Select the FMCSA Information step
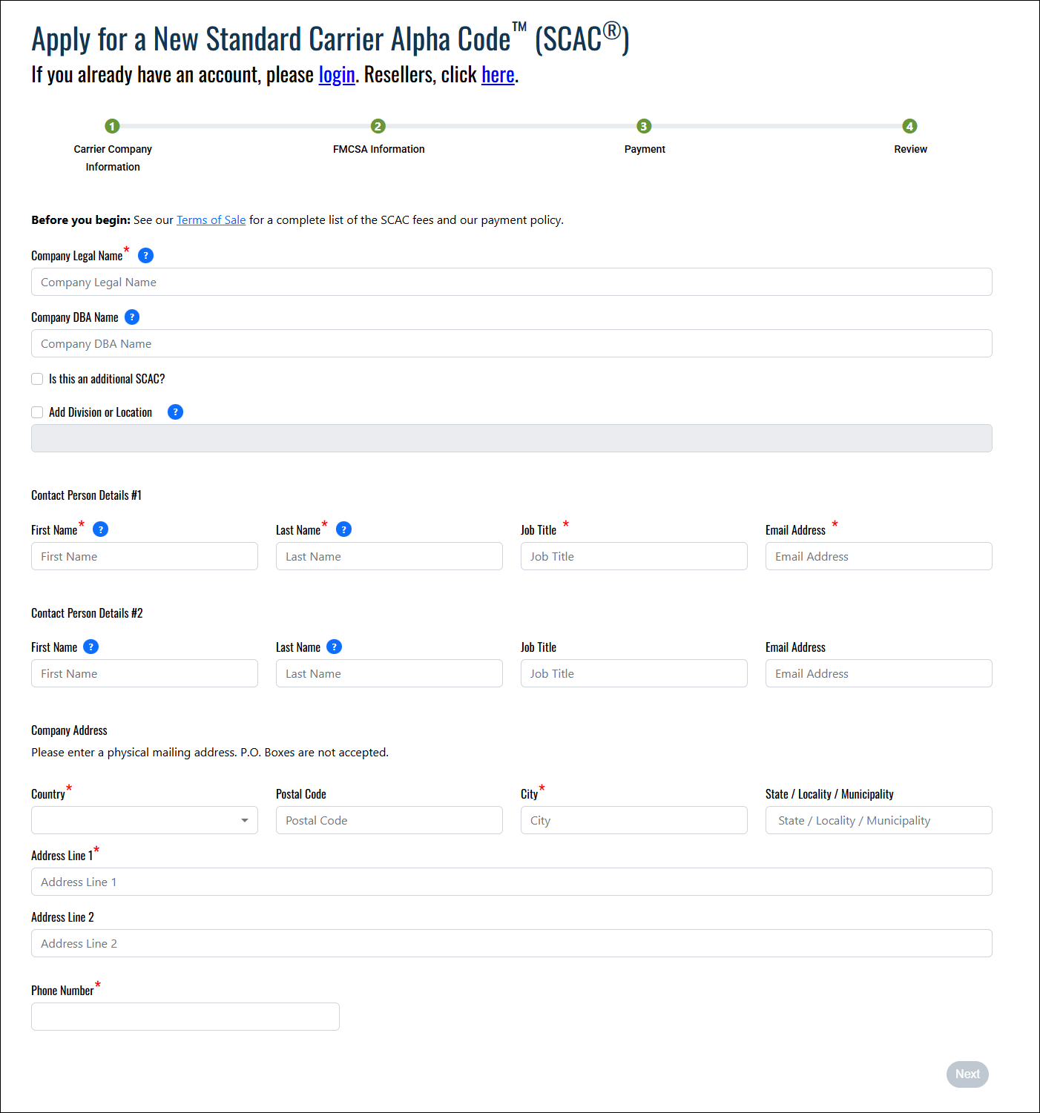Screen dimensions: 1040x1113 378,127
